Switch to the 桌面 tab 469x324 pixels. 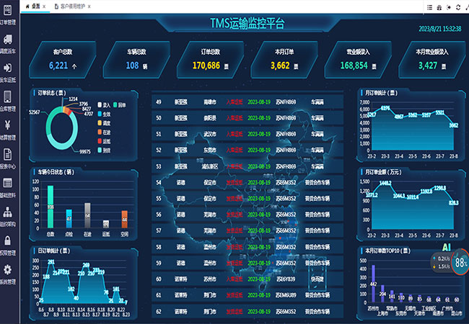[x=32, y=6]
